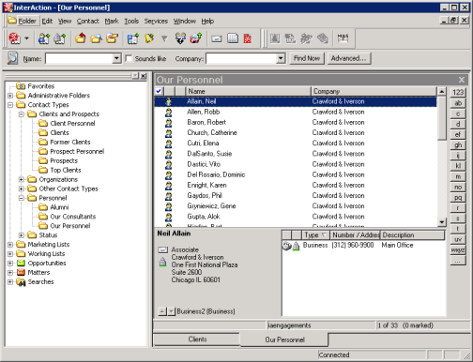Click the magnifier search icon beside Name
This screenshot has height=362, width=473.
pyautogui.click(x=12, y=58)
